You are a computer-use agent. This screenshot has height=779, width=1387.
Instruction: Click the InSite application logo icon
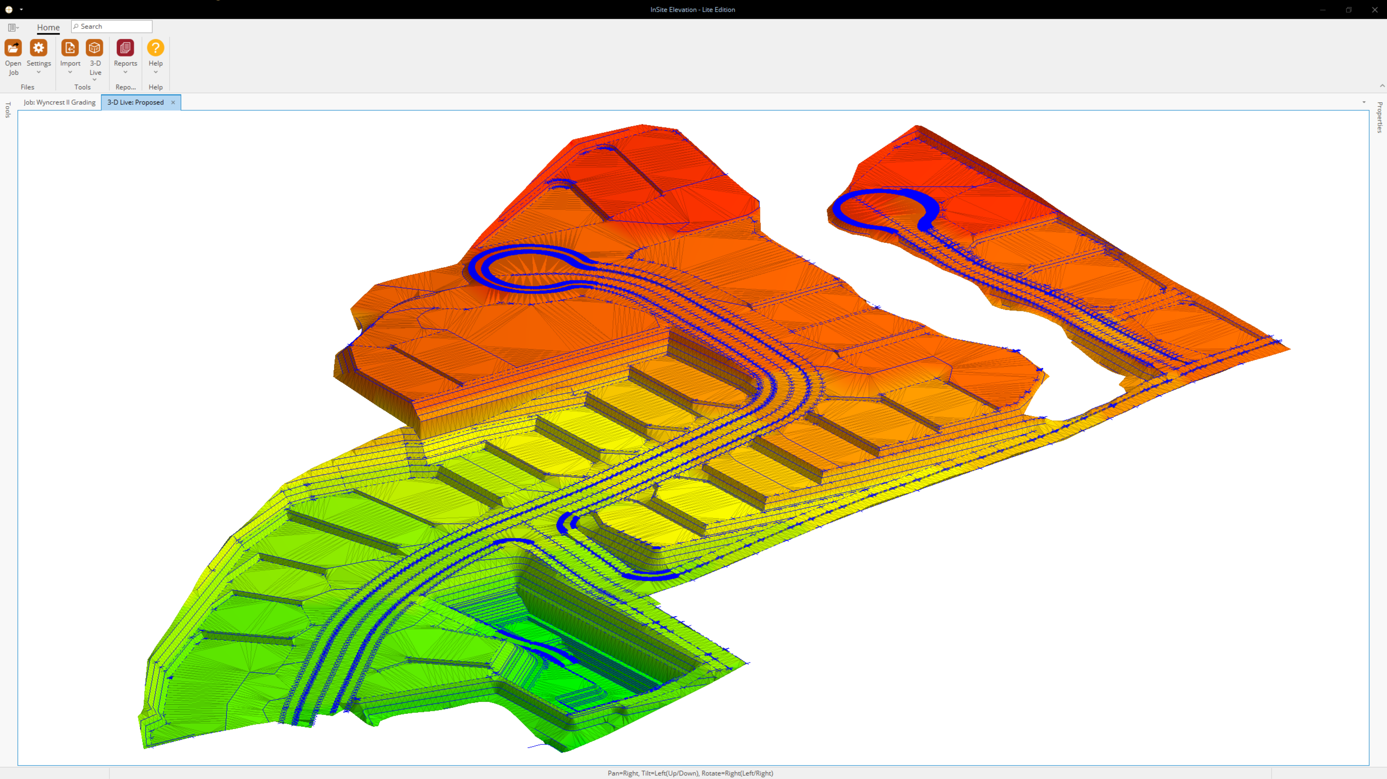(9, 9)
